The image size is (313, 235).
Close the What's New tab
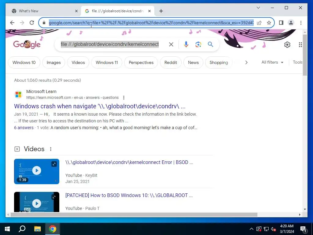76,11
